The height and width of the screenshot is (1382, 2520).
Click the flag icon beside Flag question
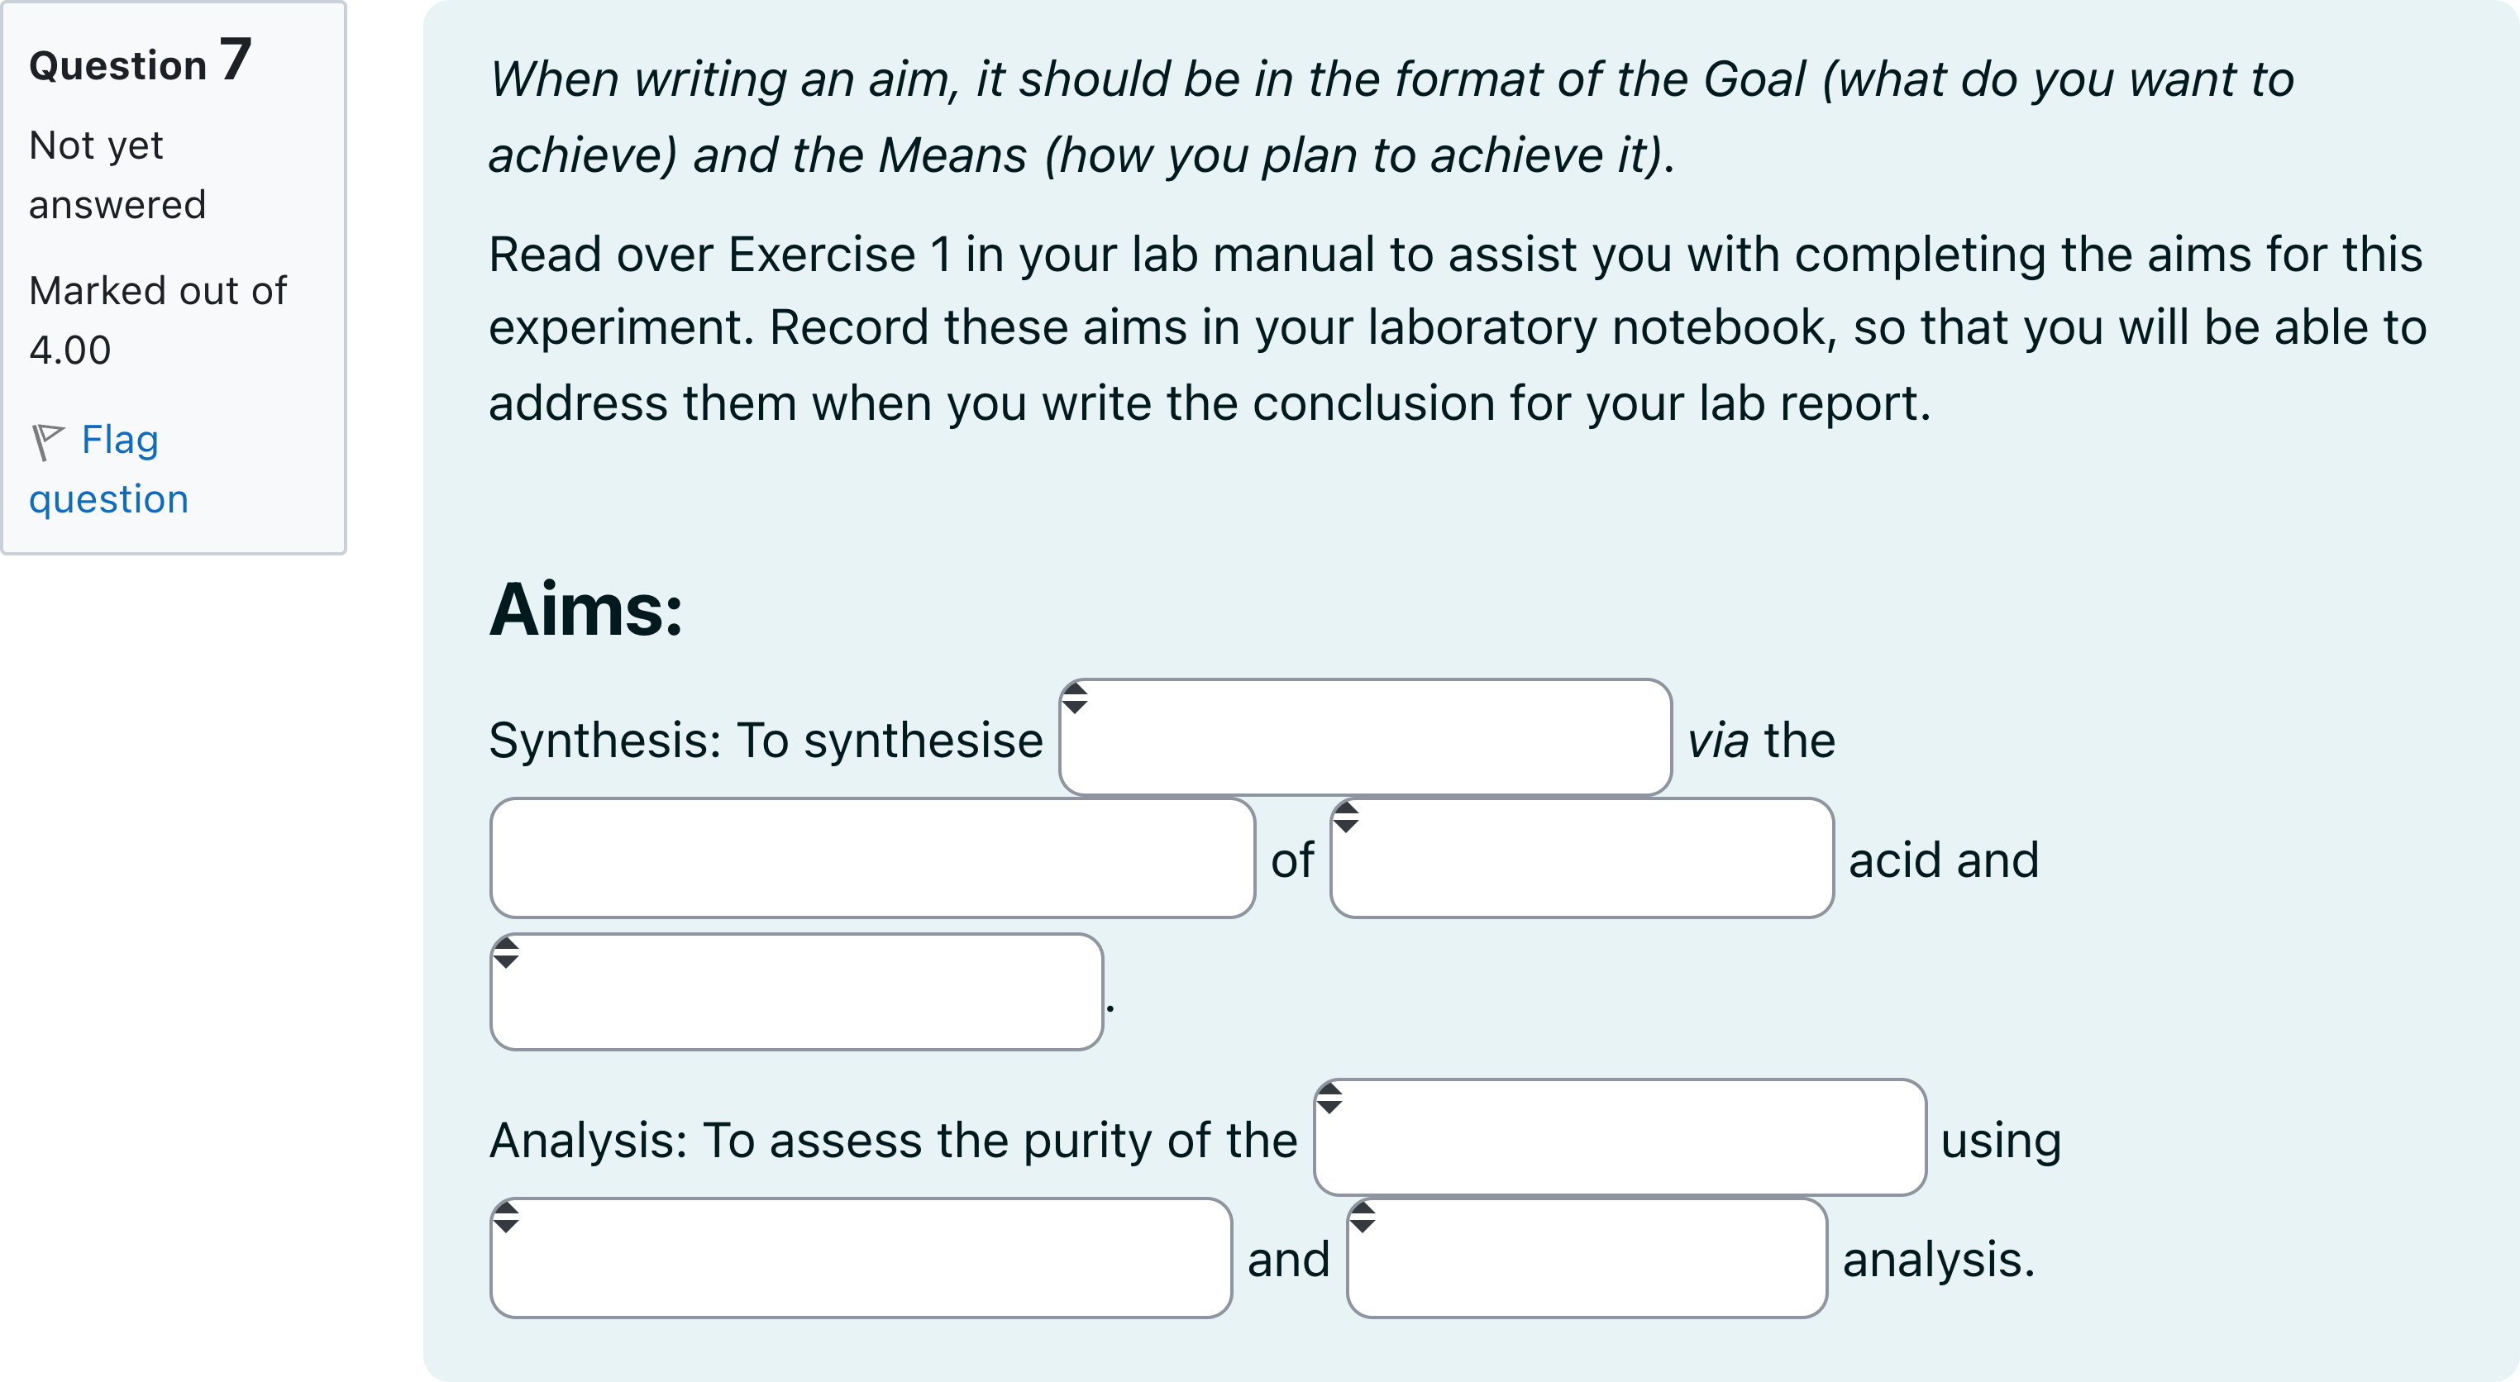(x=47, y=441)
